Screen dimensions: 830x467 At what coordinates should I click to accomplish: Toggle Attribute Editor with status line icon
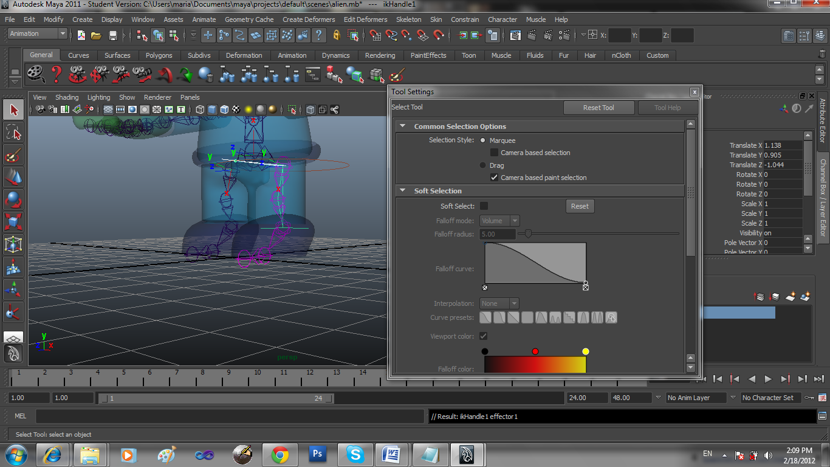click(x=788, y=35)
